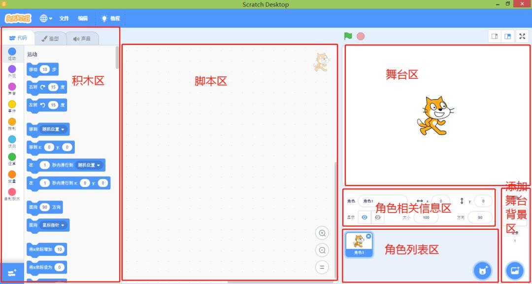Screen dimensions: 532x284
Task: Switch to the 声音 sounds tab
Action: tap(82, 39)
